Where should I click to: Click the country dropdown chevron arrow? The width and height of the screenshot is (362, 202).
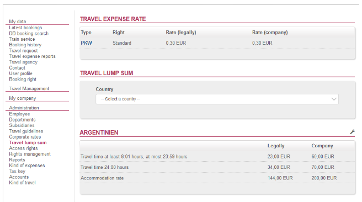click(334, 99)
